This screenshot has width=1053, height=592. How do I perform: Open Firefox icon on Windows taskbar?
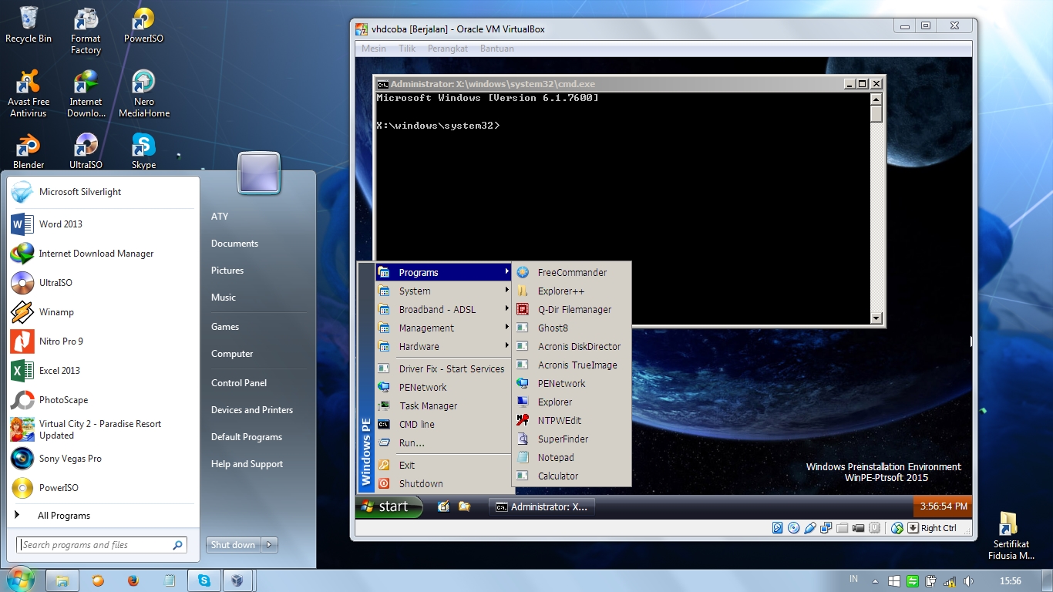[133, 580]
